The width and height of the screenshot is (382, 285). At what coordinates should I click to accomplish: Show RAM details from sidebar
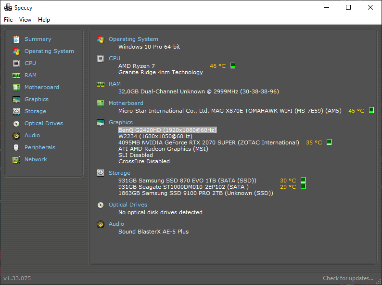click(x=30, y=75)
